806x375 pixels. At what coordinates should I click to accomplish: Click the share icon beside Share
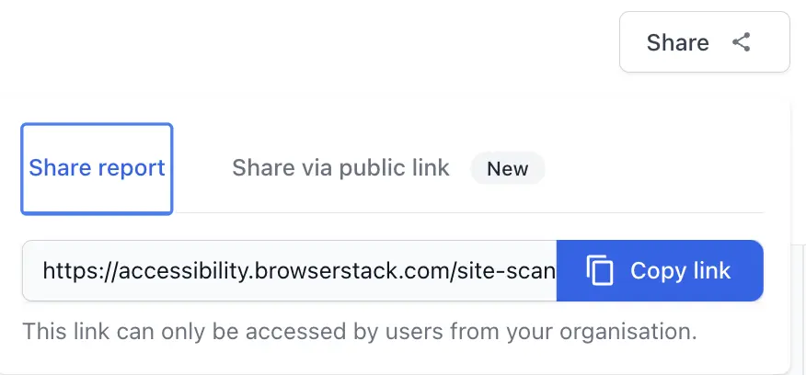point(742,42)
